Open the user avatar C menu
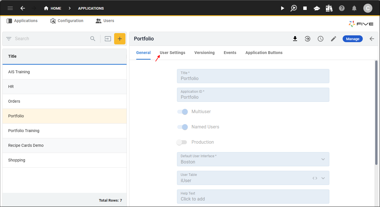The width and height of the screenshot is (380, 207). (x=368, y=8)
